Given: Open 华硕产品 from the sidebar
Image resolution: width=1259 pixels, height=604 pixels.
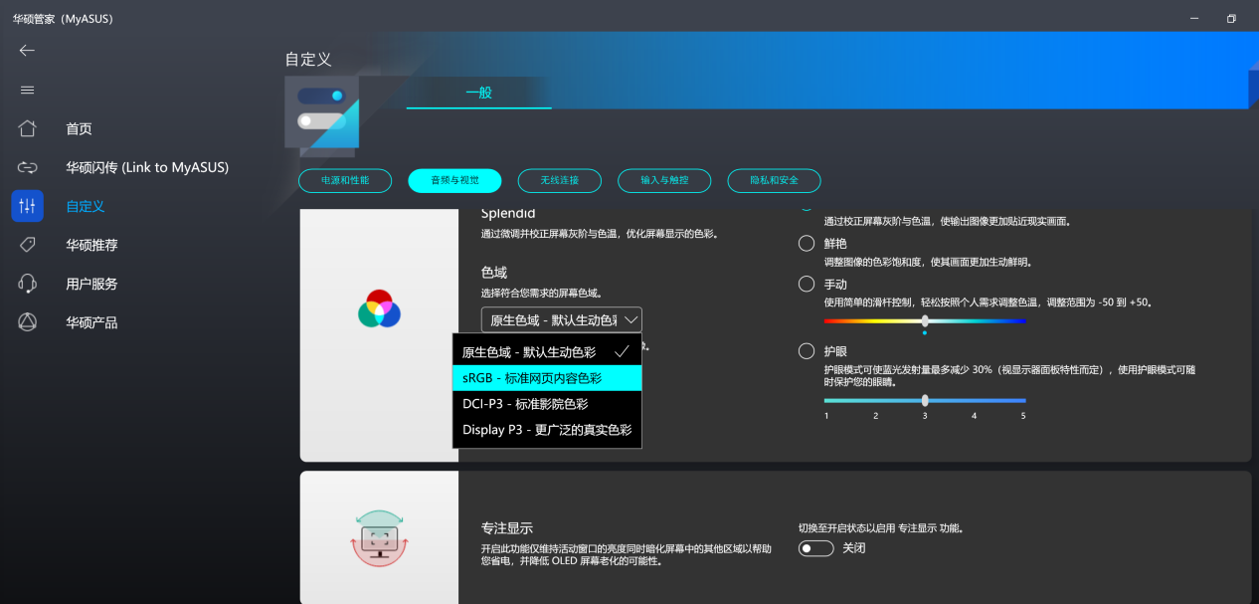Looking at the screenshot, I should (x=27, y=322).
